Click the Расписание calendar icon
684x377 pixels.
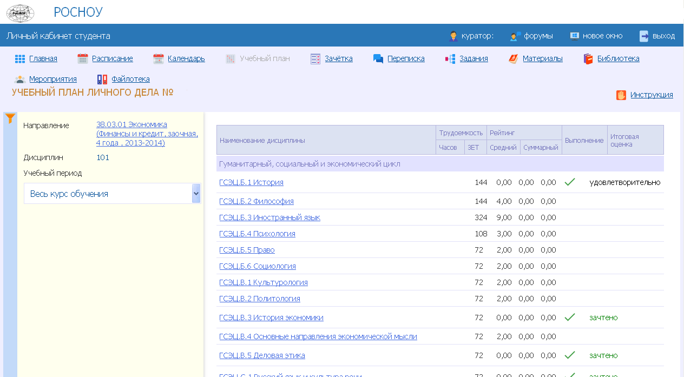(x=82, y=59)
